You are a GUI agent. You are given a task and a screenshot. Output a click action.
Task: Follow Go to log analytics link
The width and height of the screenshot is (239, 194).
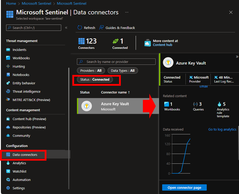click(x=222, y=129)
